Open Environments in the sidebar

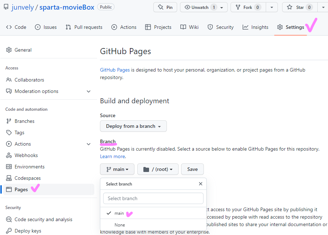pos(48,167)
